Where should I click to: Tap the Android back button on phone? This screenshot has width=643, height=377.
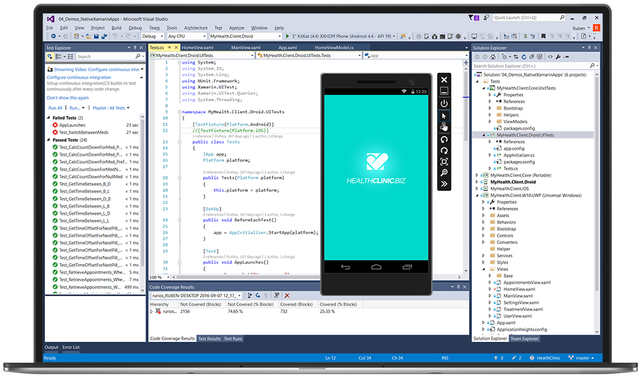[346, 267]
